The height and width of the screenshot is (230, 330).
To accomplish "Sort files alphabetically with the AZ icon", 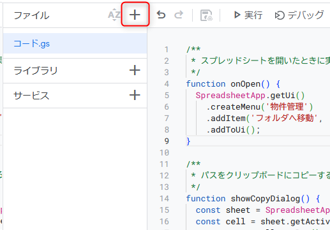I will [114, 15].
